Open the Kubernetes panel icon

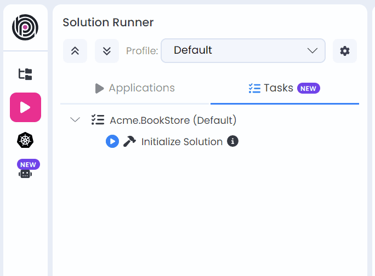25,140
